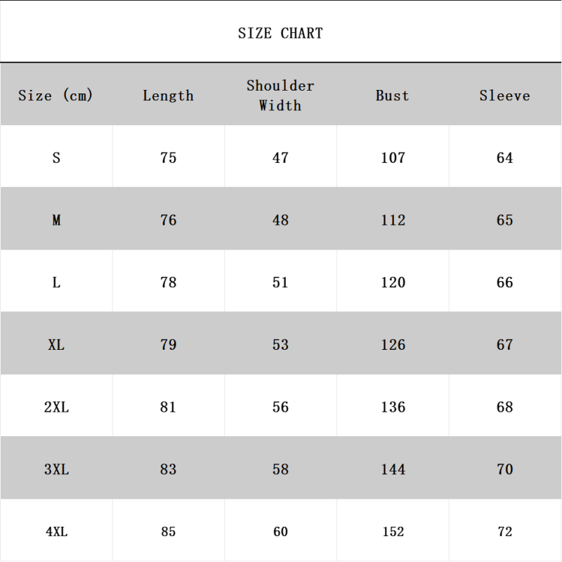Click the Bust column header
The image size is (562, 562).
(x=392, y=96)
